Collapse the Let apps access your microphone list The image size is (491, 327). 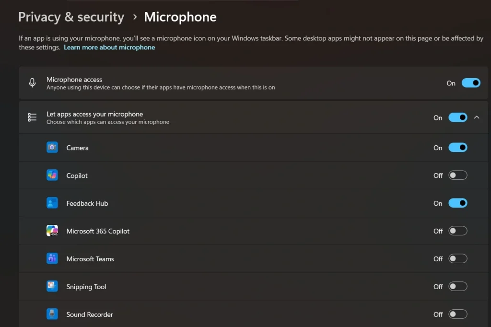477,117
